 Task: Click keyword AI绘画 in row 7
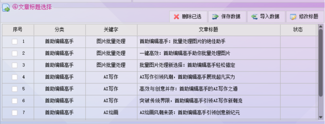click(111, 113)
